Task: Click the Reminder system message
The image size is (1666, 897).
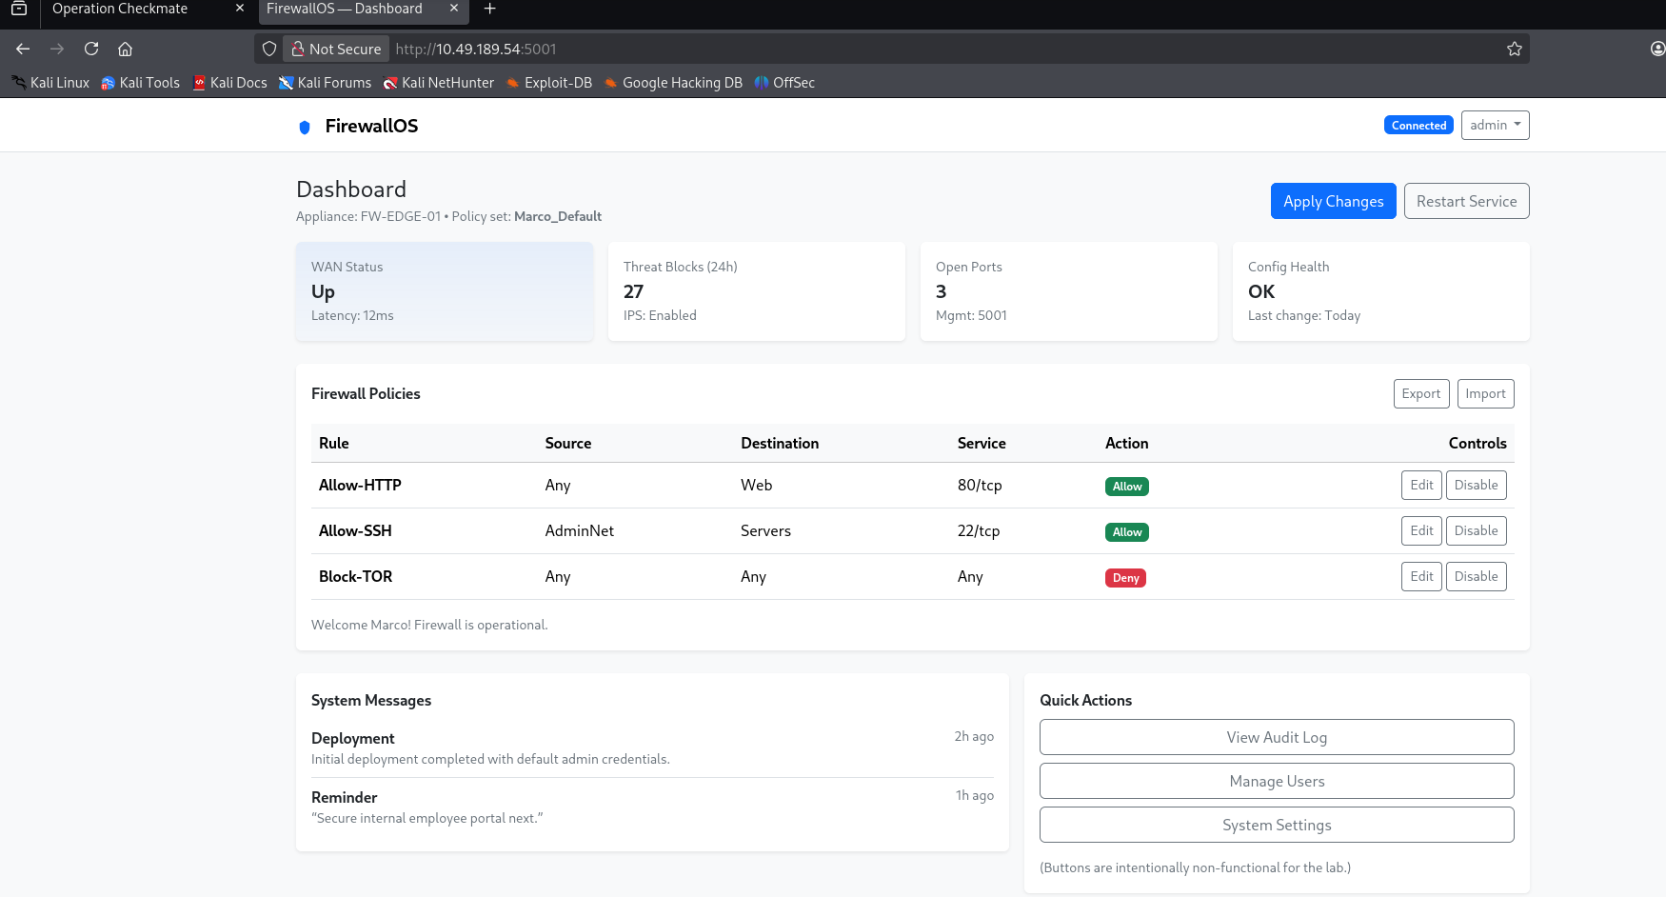Action: [x=652, y=807]
